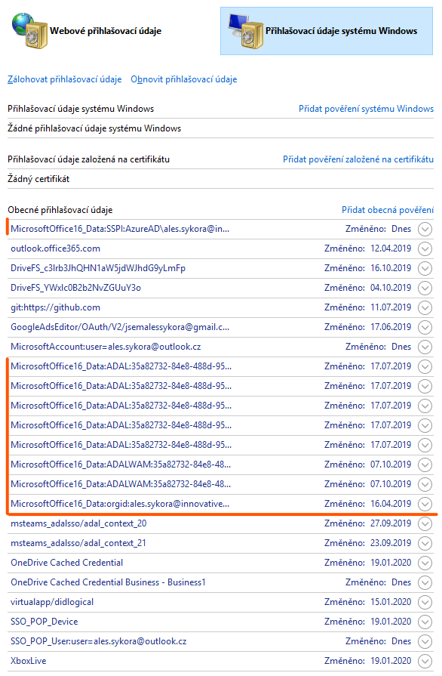Viewport: 442px width, 676px height.
Task: Select msteams_adalsso/adal_context_20 name
Action: pos(78,523)
